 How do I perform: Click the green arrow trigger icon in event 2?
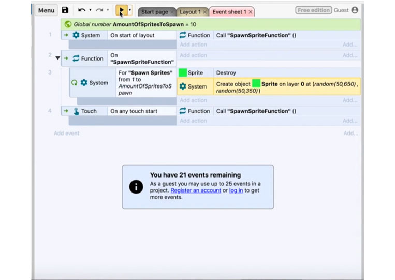pyautogui.click(x=66, y=58)
